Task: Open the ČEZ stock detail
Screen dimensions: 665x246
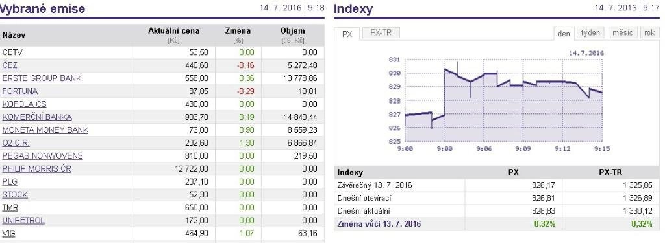Action: (10, 65)
